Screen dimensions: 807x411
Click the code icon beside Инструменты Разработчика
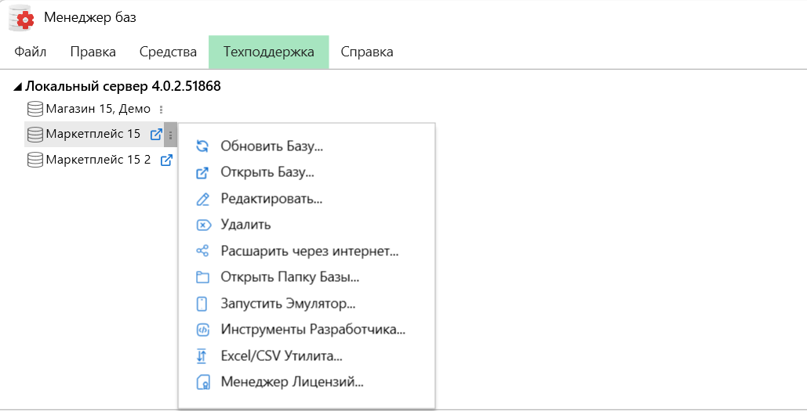point(203,330)
